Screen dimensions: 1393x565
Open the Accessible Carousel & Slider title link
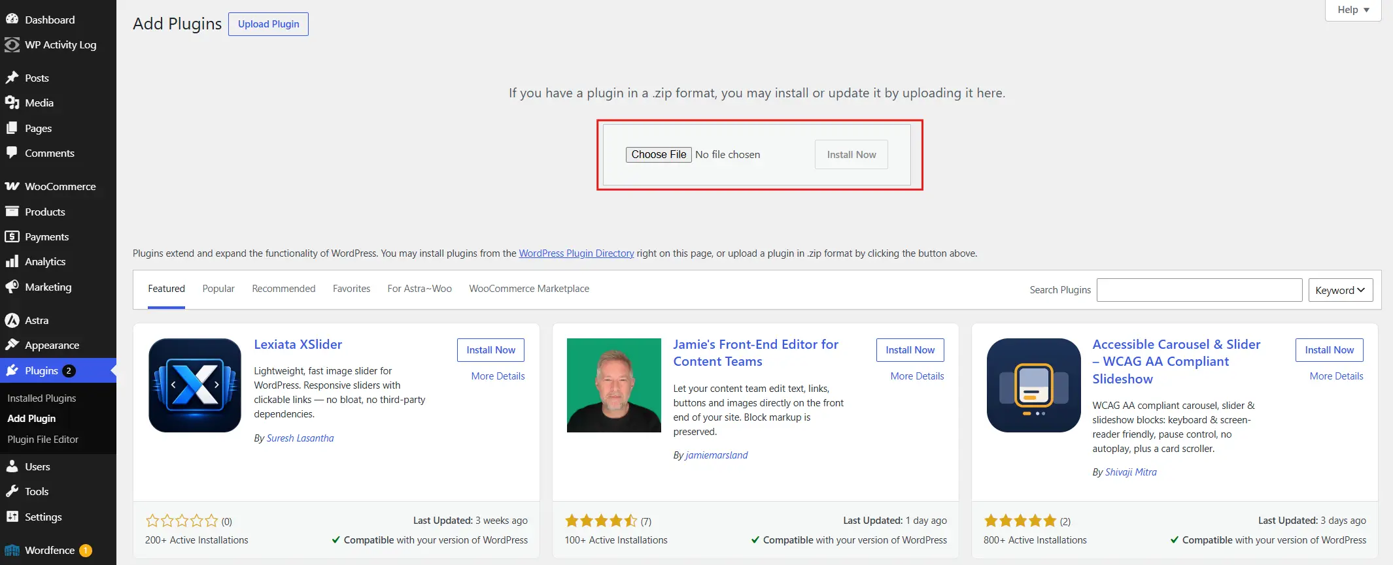(x=1176, y=361)
